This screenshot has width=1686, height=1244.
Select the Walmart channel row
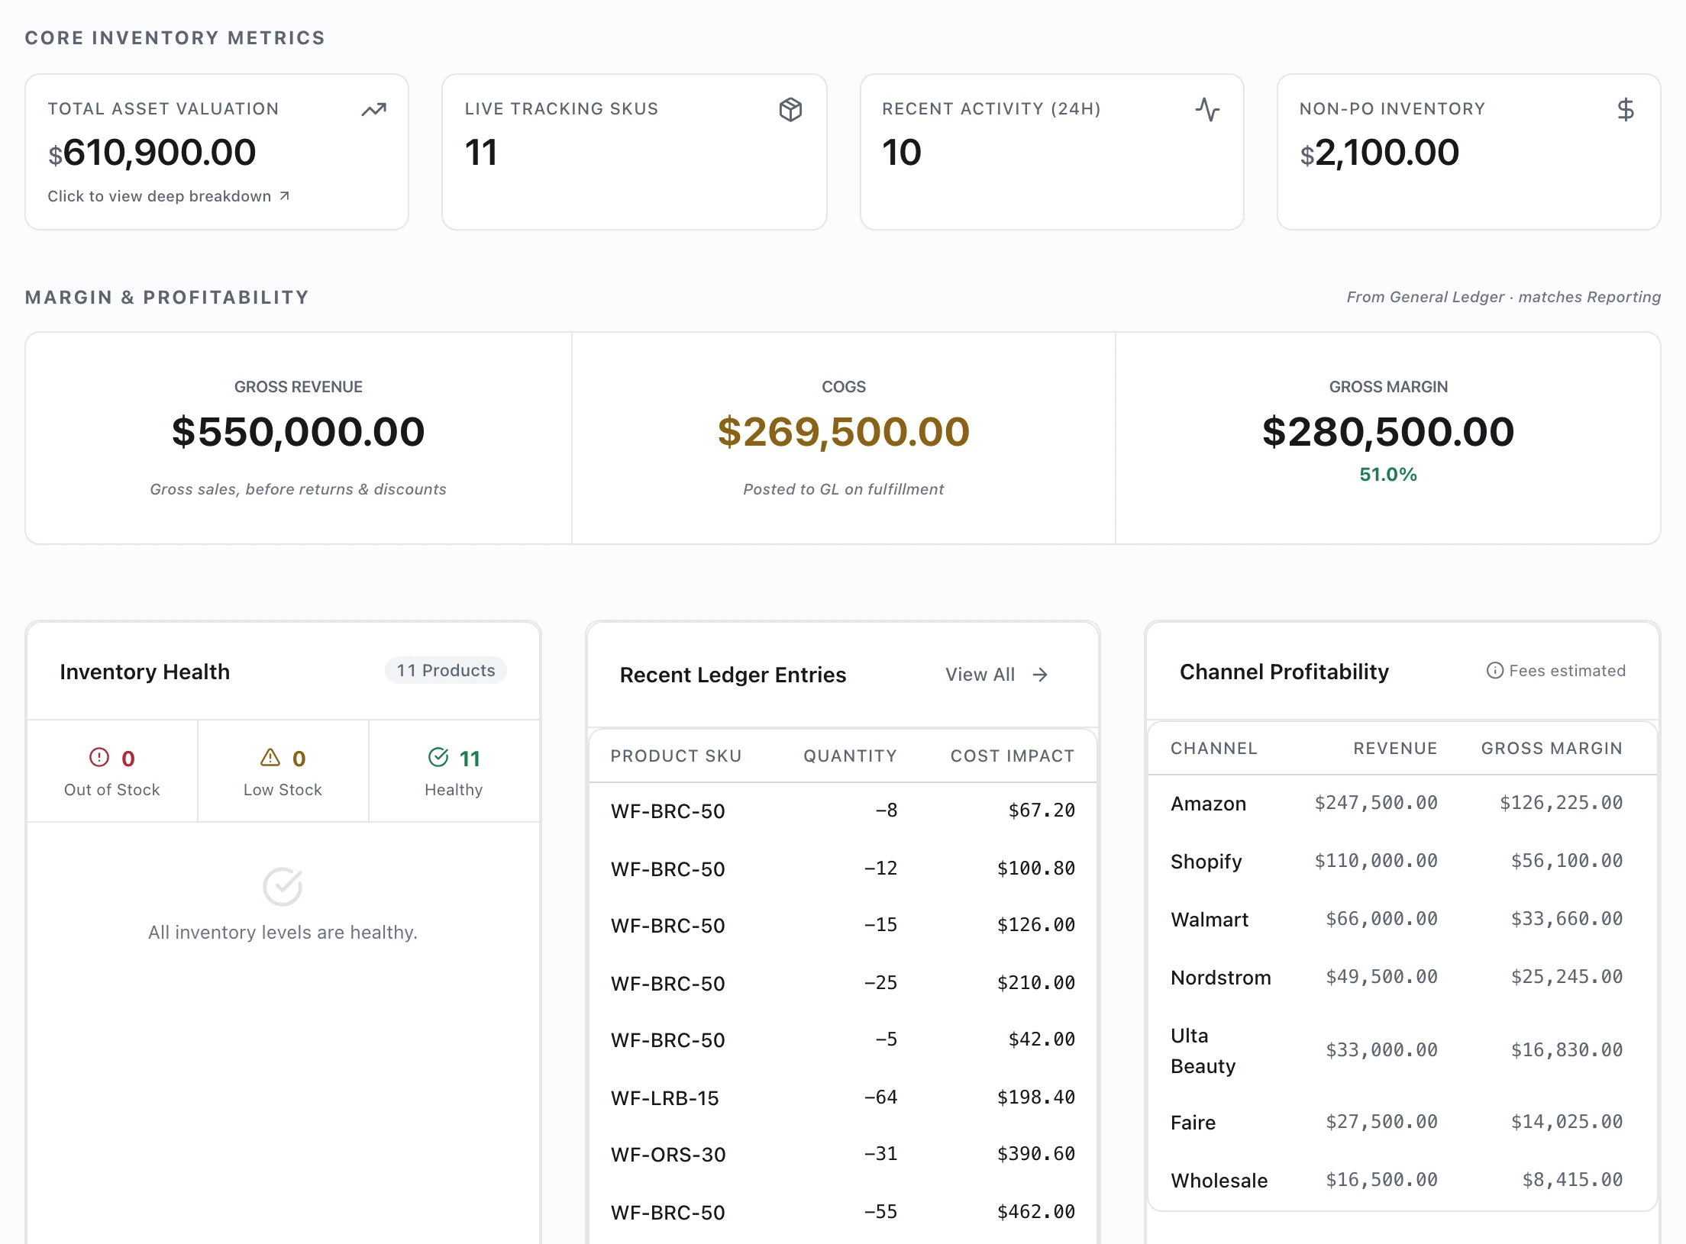point(1402,919)
